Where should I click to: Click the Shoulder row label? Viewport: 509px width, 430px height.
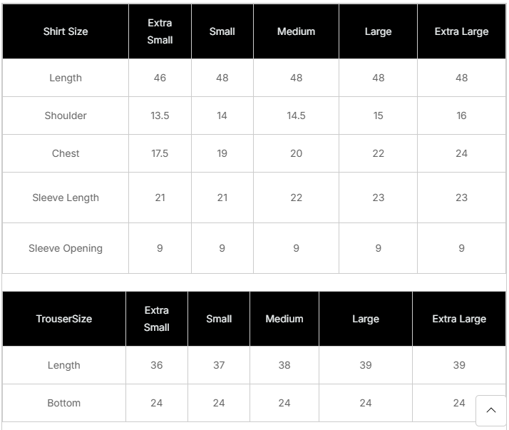66,116
